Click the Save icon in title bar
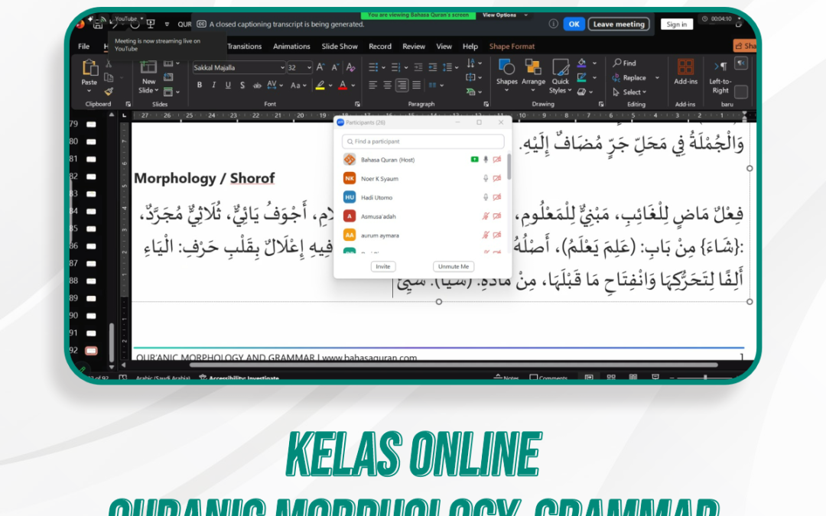The height and width of the screenshot is (516, 826). click(98, 24)
